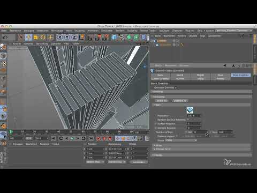Toggle the Z axis lock
Screen dimensions: 257x193
click(74, 37)
